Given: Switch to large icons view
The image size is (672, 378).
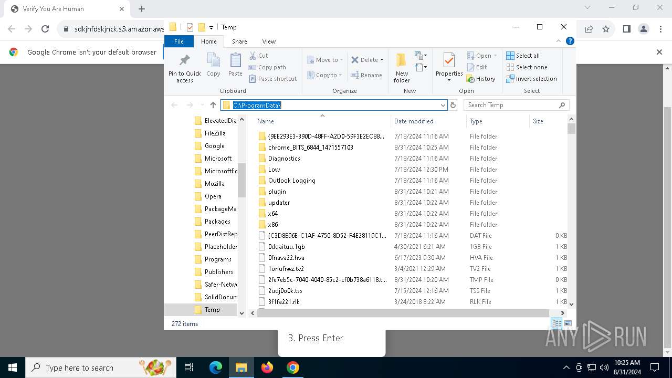Looking at the screenshot, I should 568,324.
